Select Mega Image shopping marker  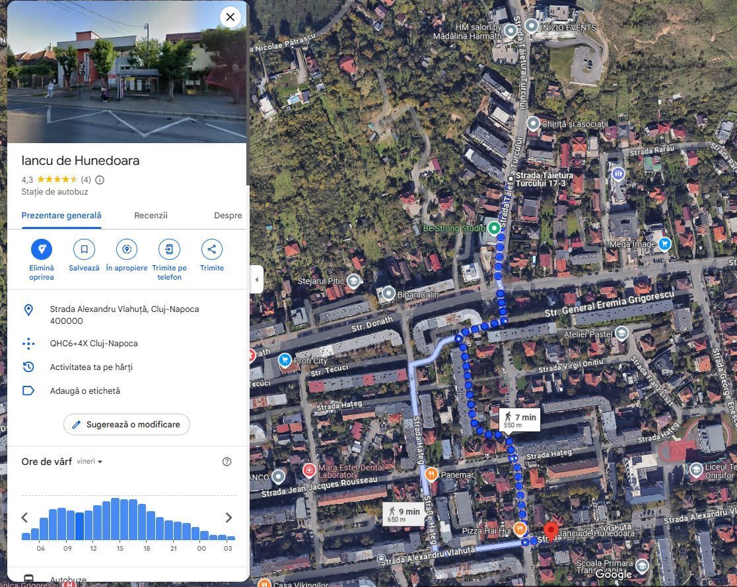coord(664,244)
